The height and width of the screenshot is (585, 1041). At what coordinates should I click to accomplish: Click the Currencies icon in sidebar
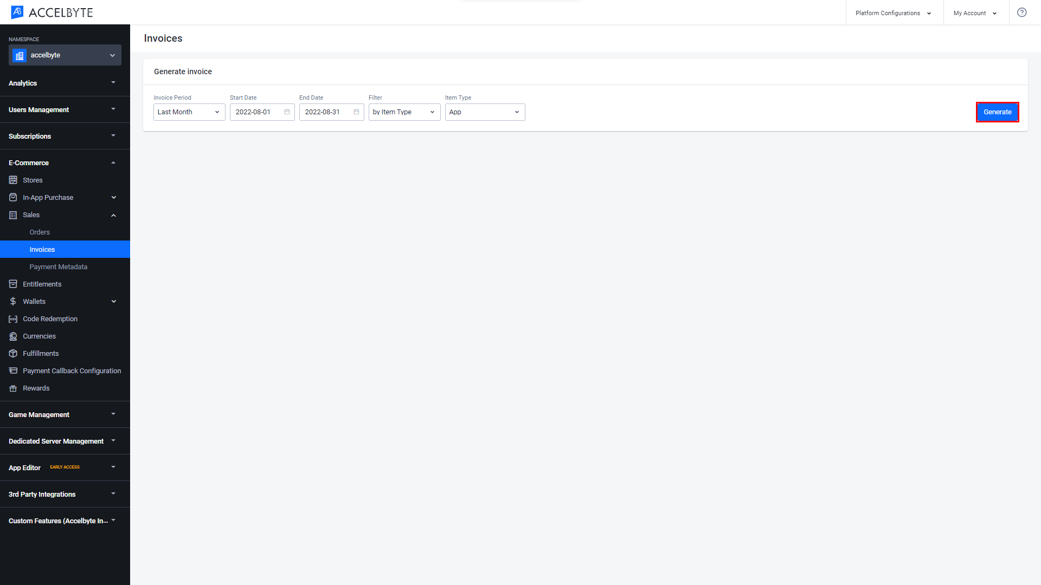(14, 336)
